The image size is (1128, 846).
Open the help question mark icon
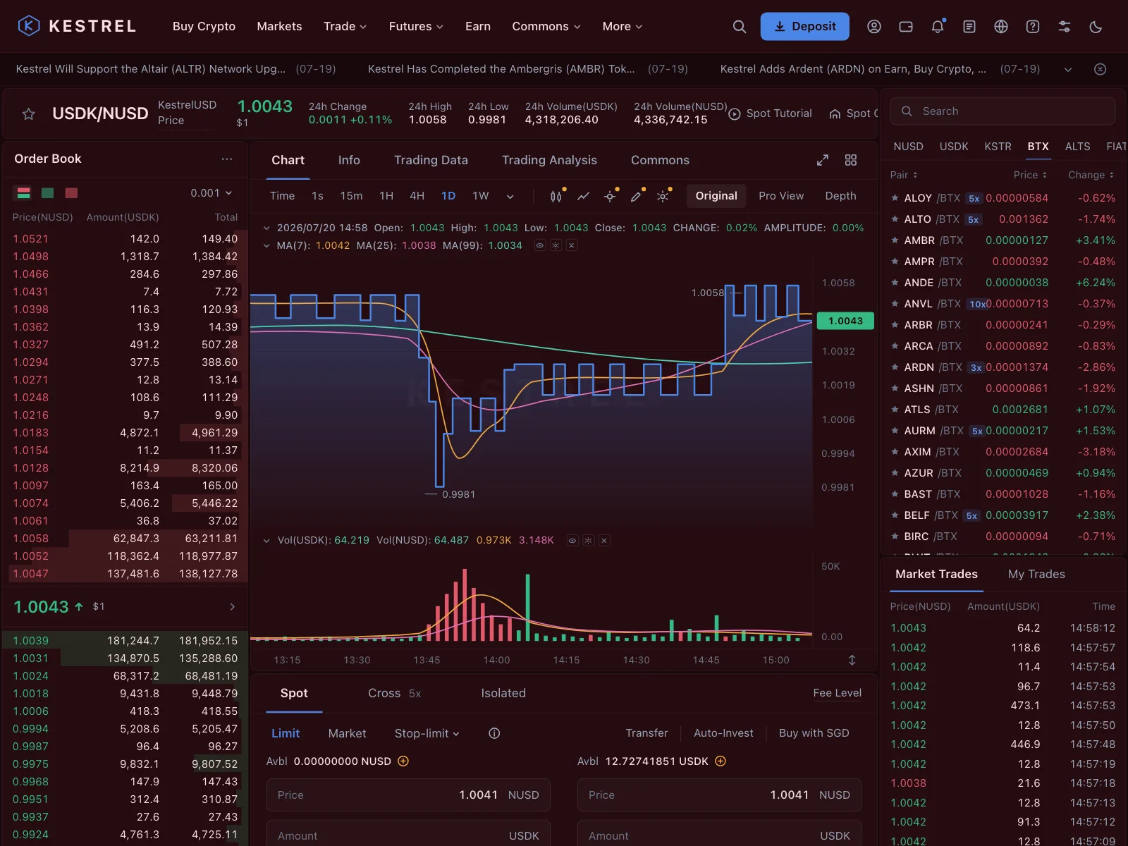point(1033,27)
